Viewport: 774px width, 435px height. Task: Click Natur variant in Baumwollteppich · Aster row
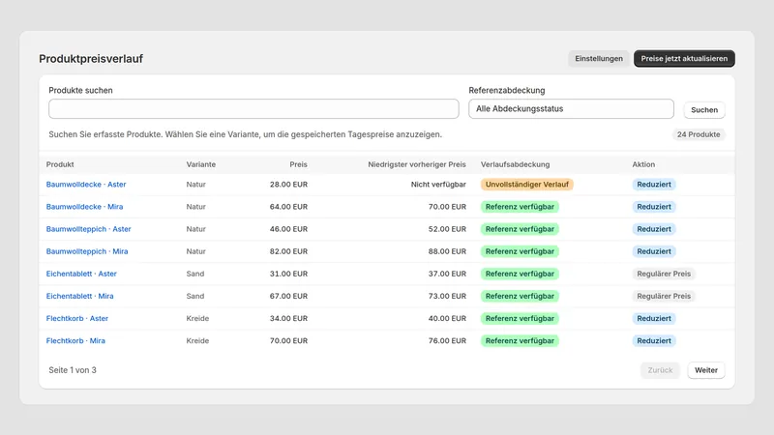[196, 229]
